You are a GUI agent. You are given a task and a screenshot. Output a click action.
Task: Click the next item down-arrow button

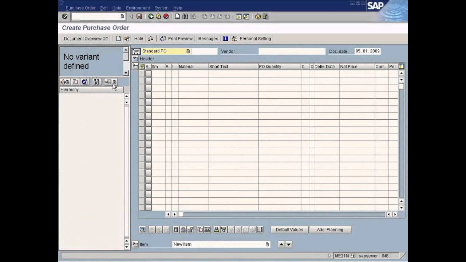click(289, 245)
